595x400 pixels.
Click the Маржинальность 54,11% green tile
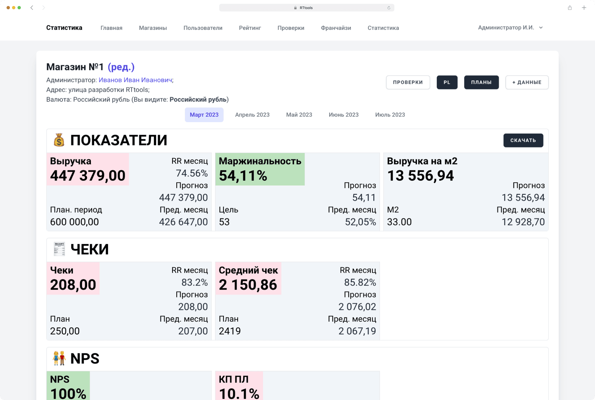click(x=260, y=169)
